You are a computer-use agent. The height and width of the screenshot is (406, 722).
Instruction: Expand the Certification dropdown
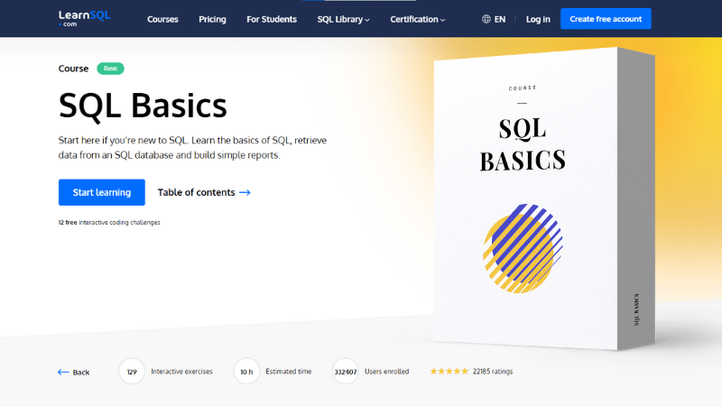click(x=418, y=19)
